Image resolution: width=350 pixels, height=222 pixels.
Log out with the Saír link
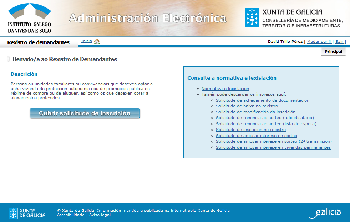(x=339, y=41)
